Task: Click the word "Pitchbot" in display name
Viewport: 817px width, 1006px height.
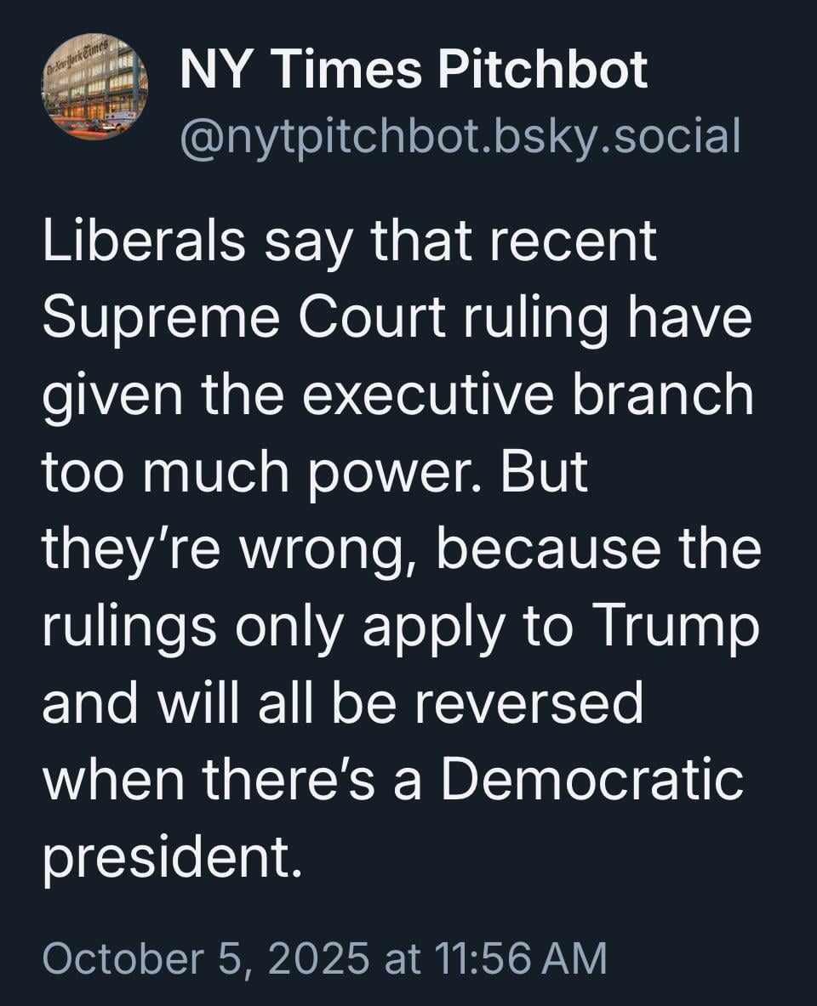Action: click(542, 68)
